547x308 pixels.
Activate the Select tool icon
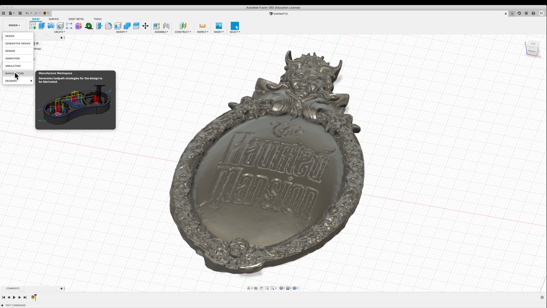click(235, 26)
